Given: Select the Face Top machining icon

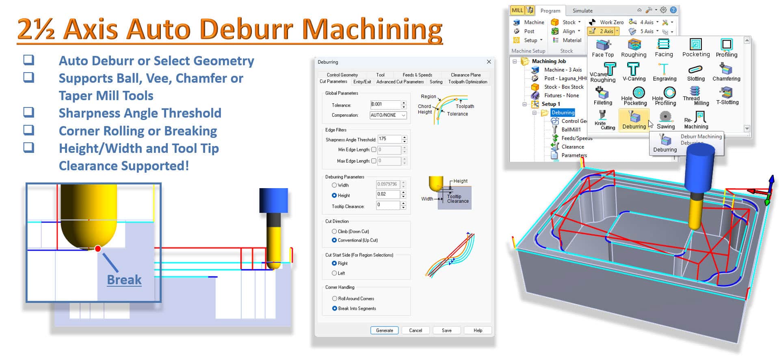Looking at the screenshot, I should coord(602,48).
